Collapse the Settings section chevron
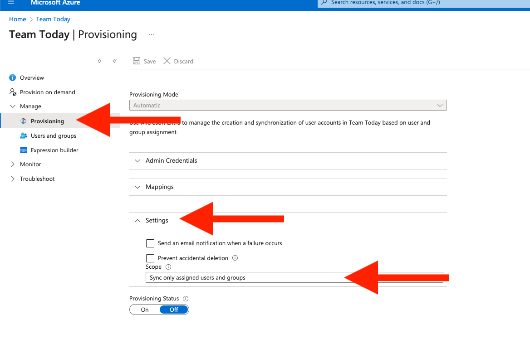The height and width of the screenshot is (358, 530). click(x=137, y=221)
